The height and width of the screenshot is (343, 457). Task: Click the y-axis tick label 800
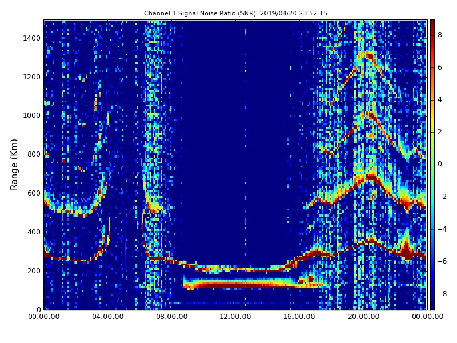(34, 154)
